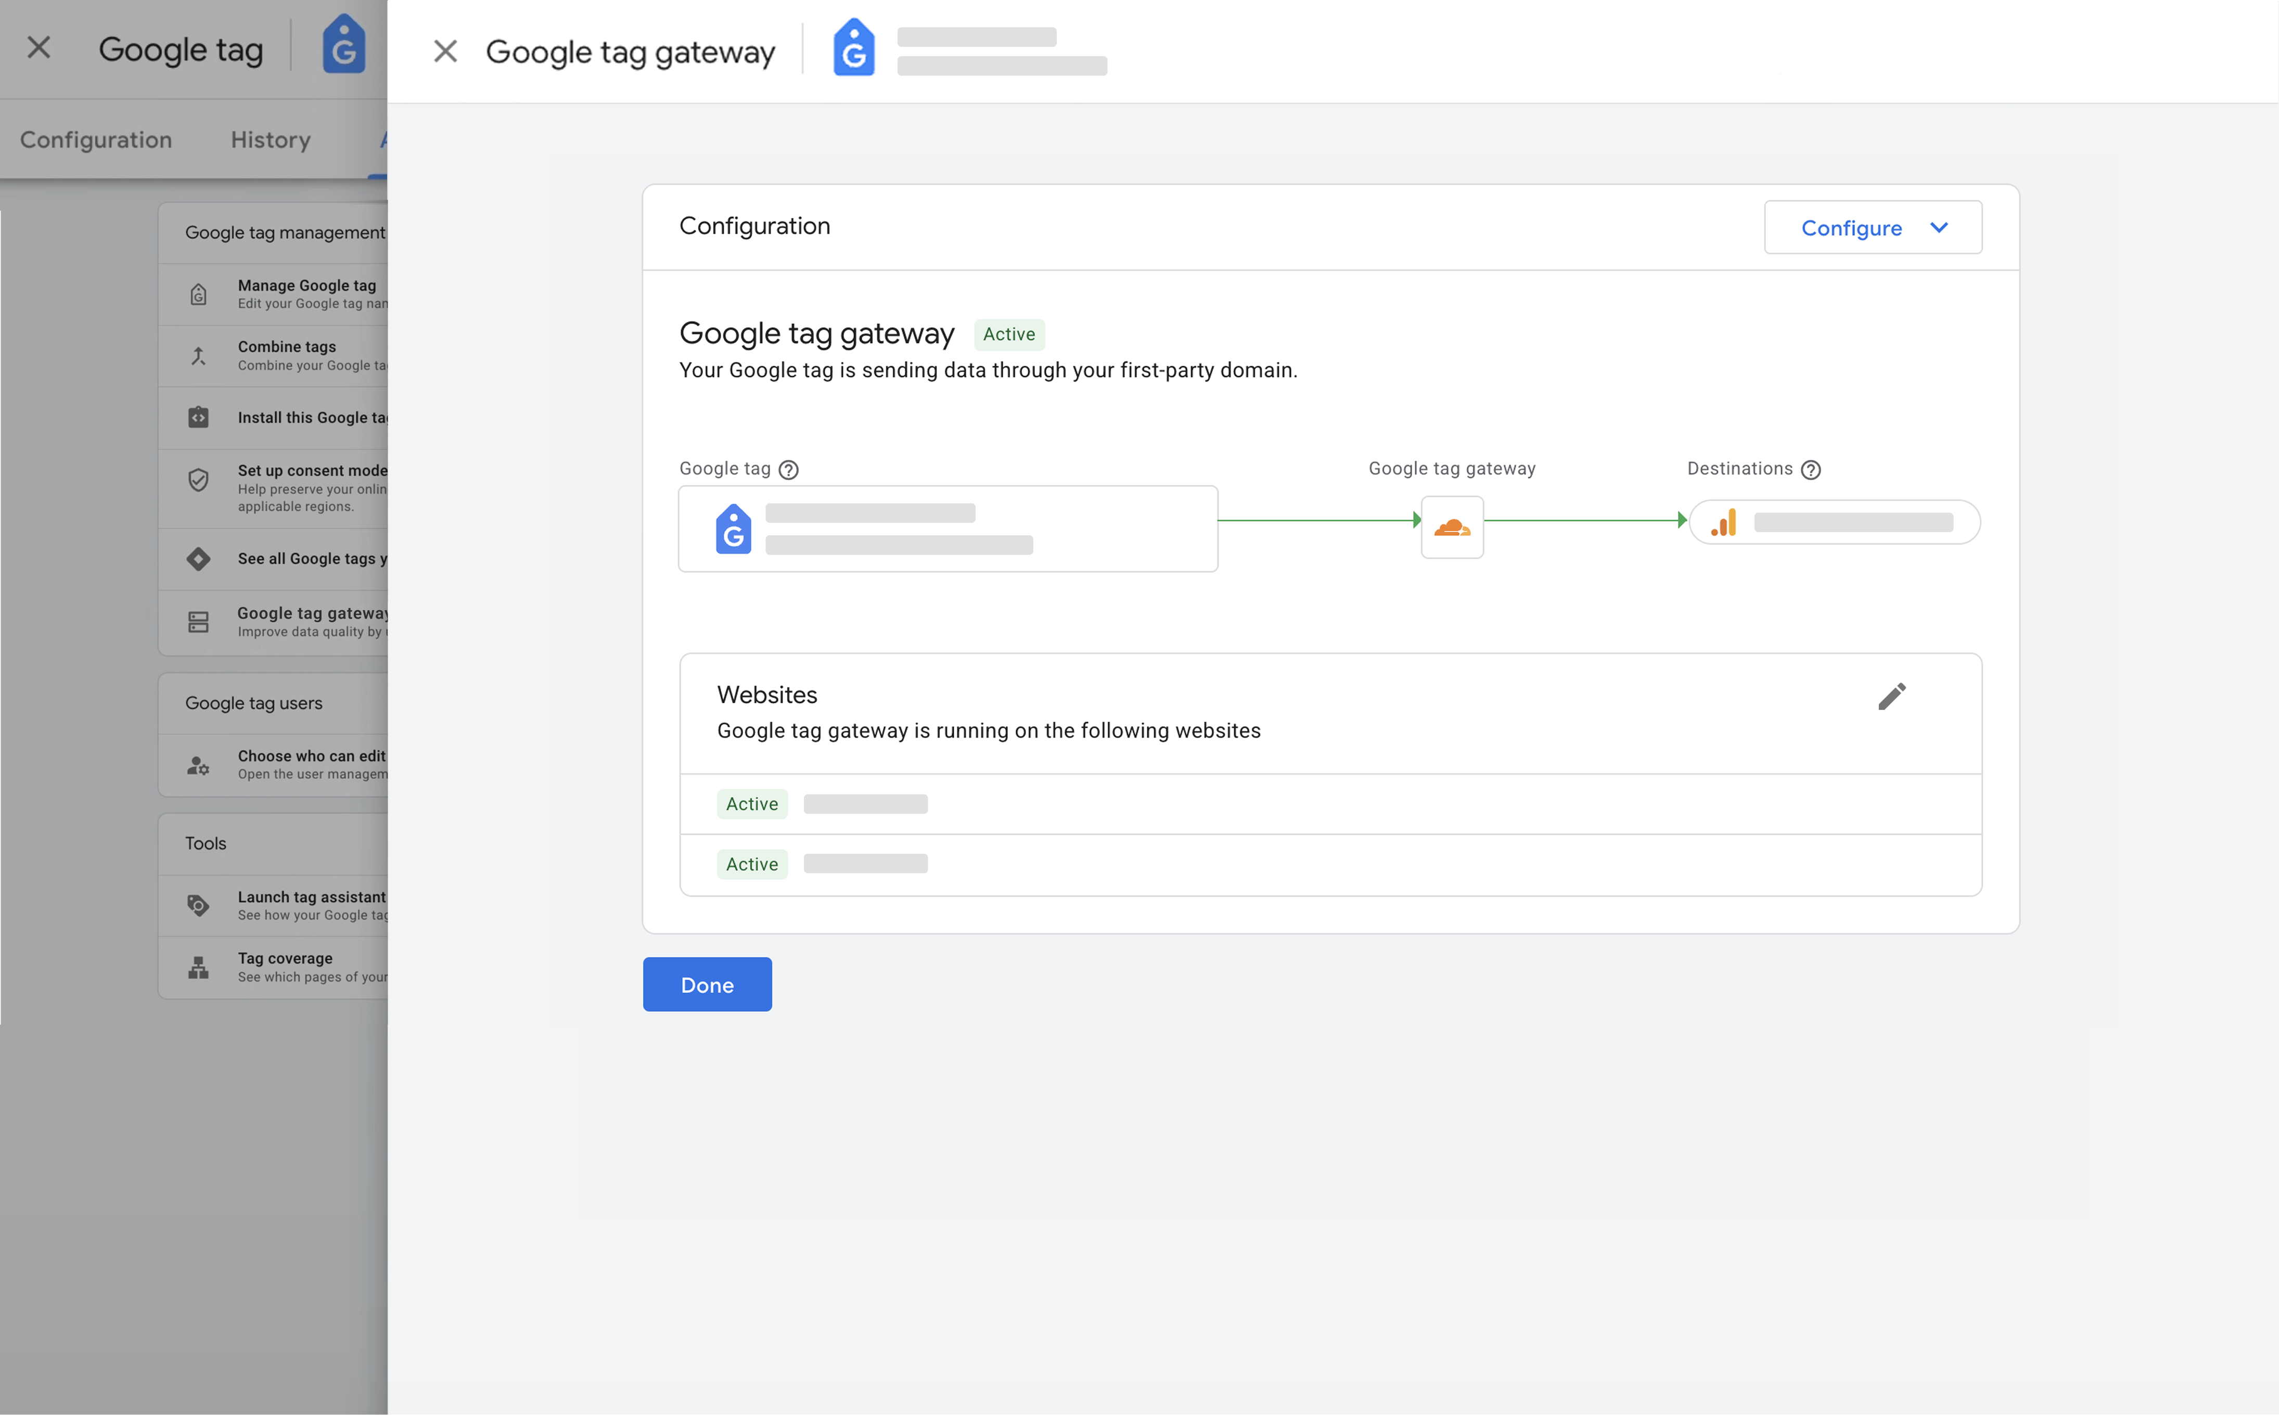Open Manage Google tag option
This screenshot has height=1415, width=2279.
coord(273,295)
